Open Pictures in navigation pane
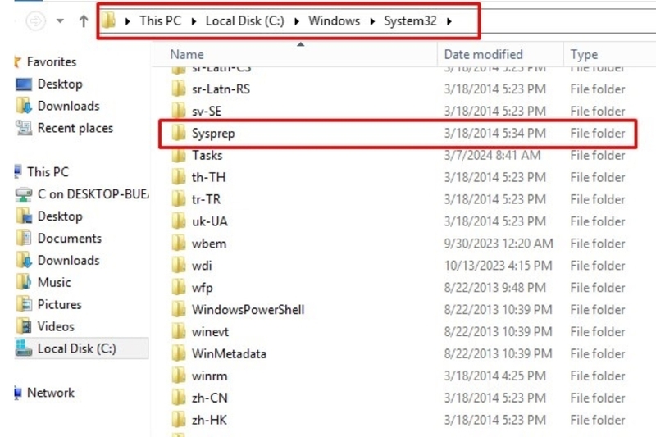This screenshot has height=437, width=656. (x=59, y=305)
